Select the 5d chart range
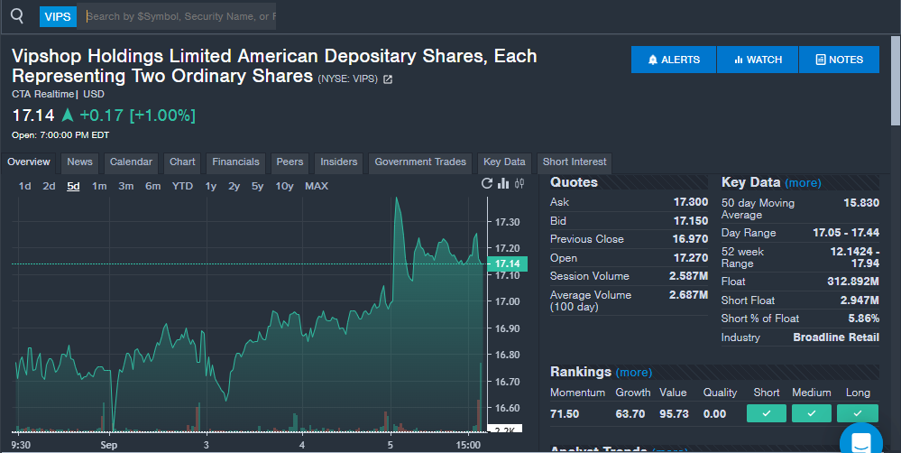Viewport: 901px width, 453px height. [x=73, y=186]
